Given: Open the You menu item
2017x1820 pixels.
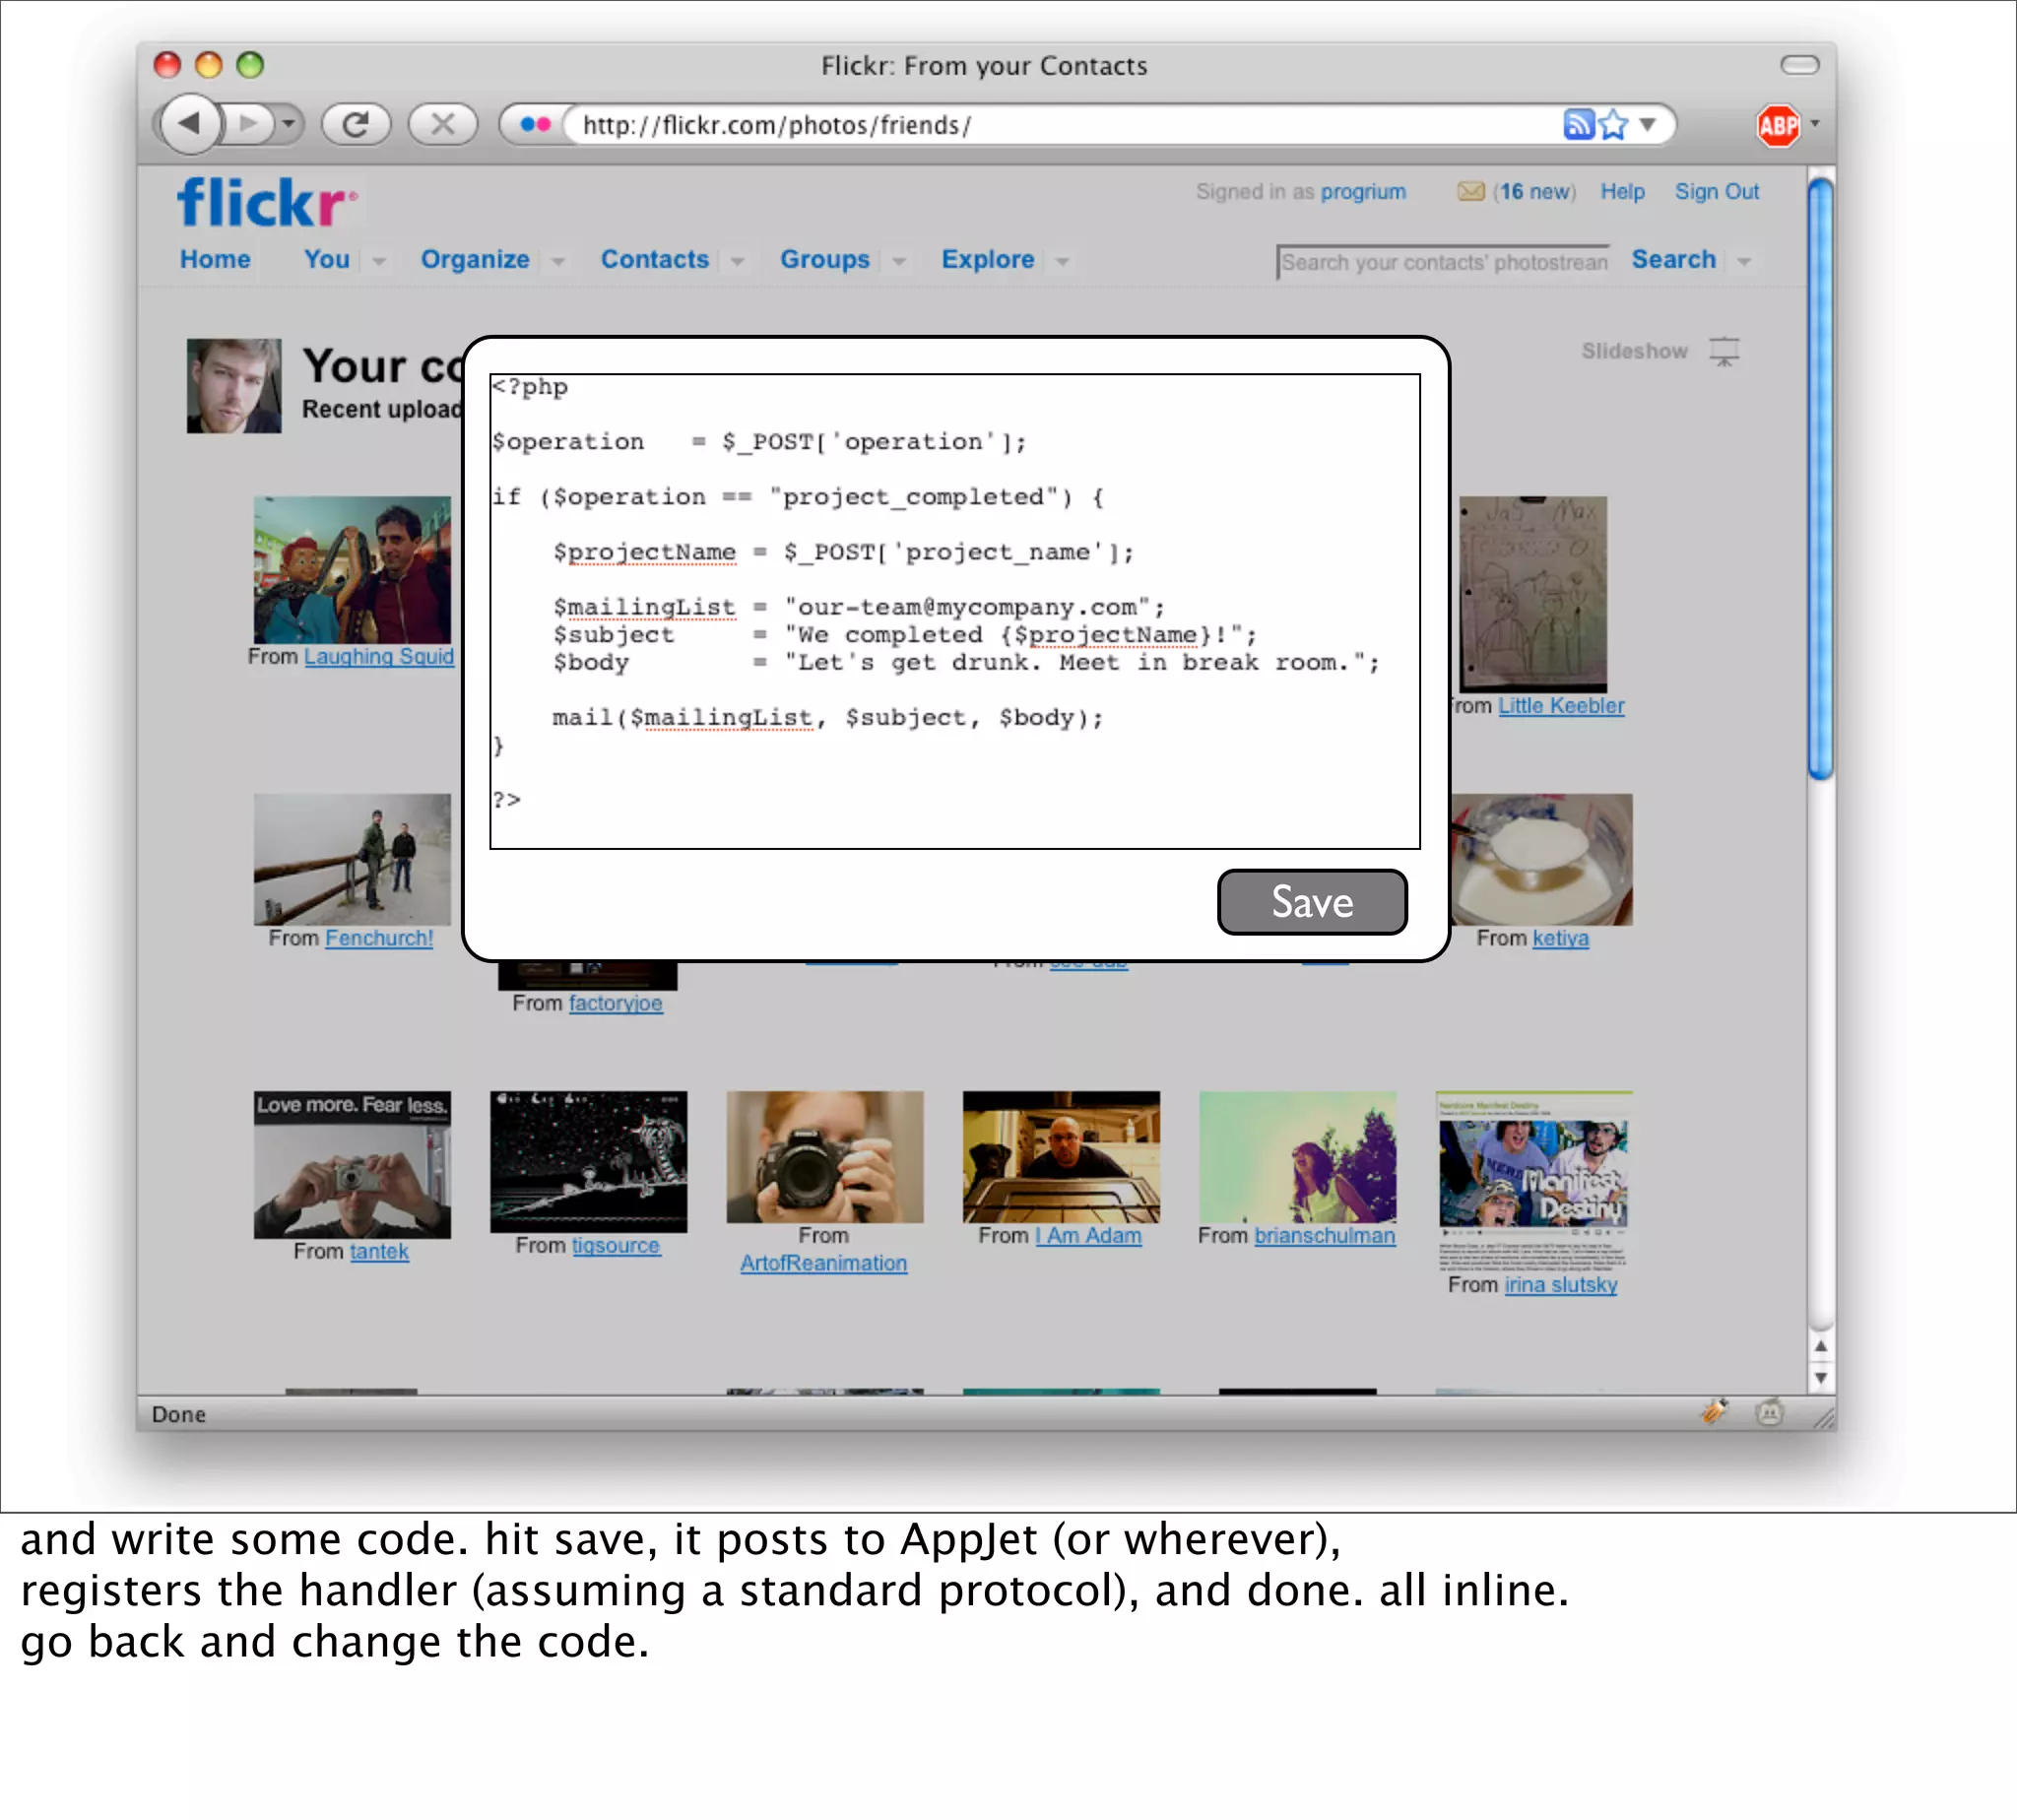Looking at the screenshot, I should (x=327, y=259).
